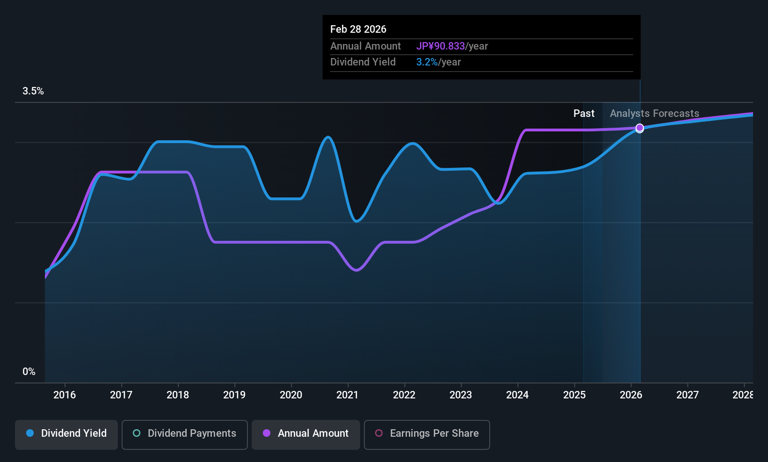The height and width of the screenshot is (462, 768).
Task: Click the 2017 x-axis label
Action: coord(121,395)
